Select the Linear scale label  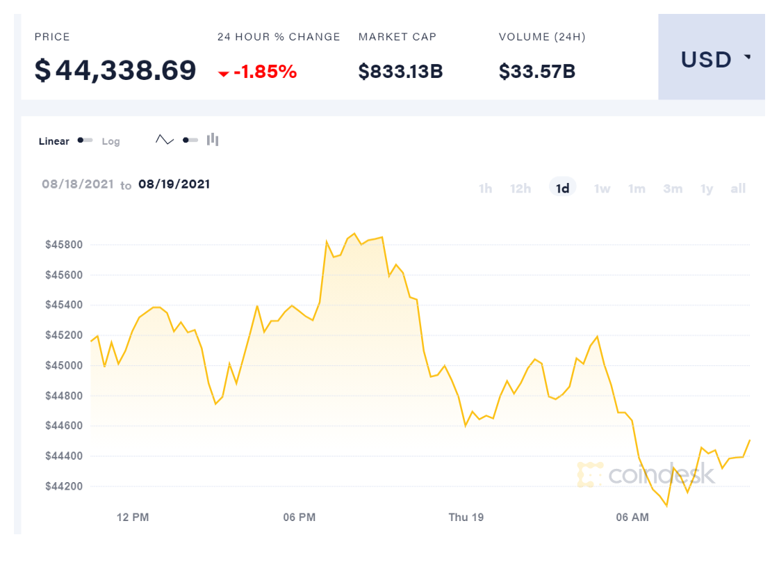[x=54, y=141]
